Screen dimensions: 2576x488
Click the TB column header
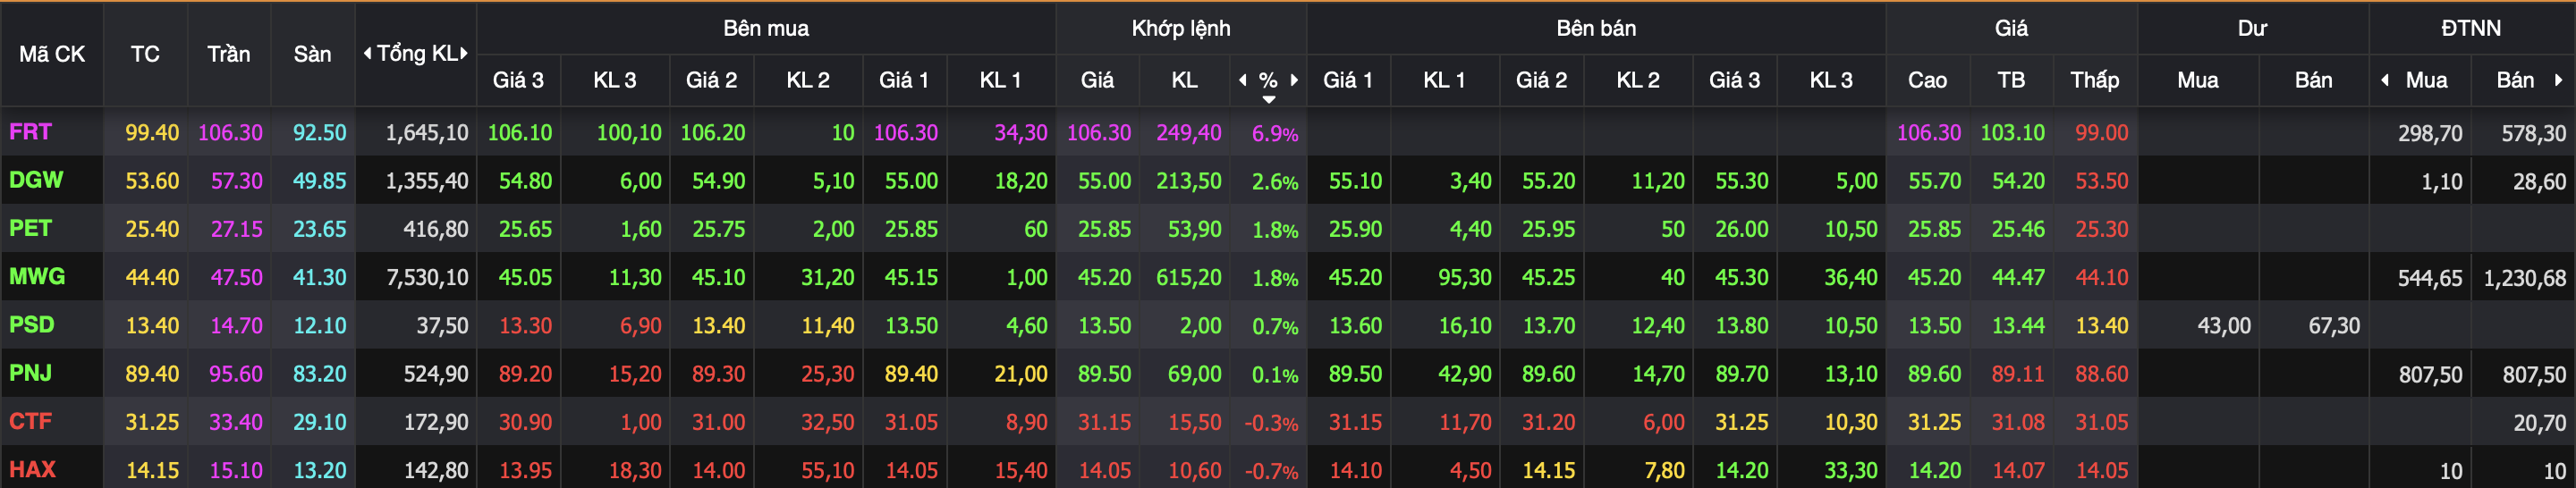point(2011,80)
